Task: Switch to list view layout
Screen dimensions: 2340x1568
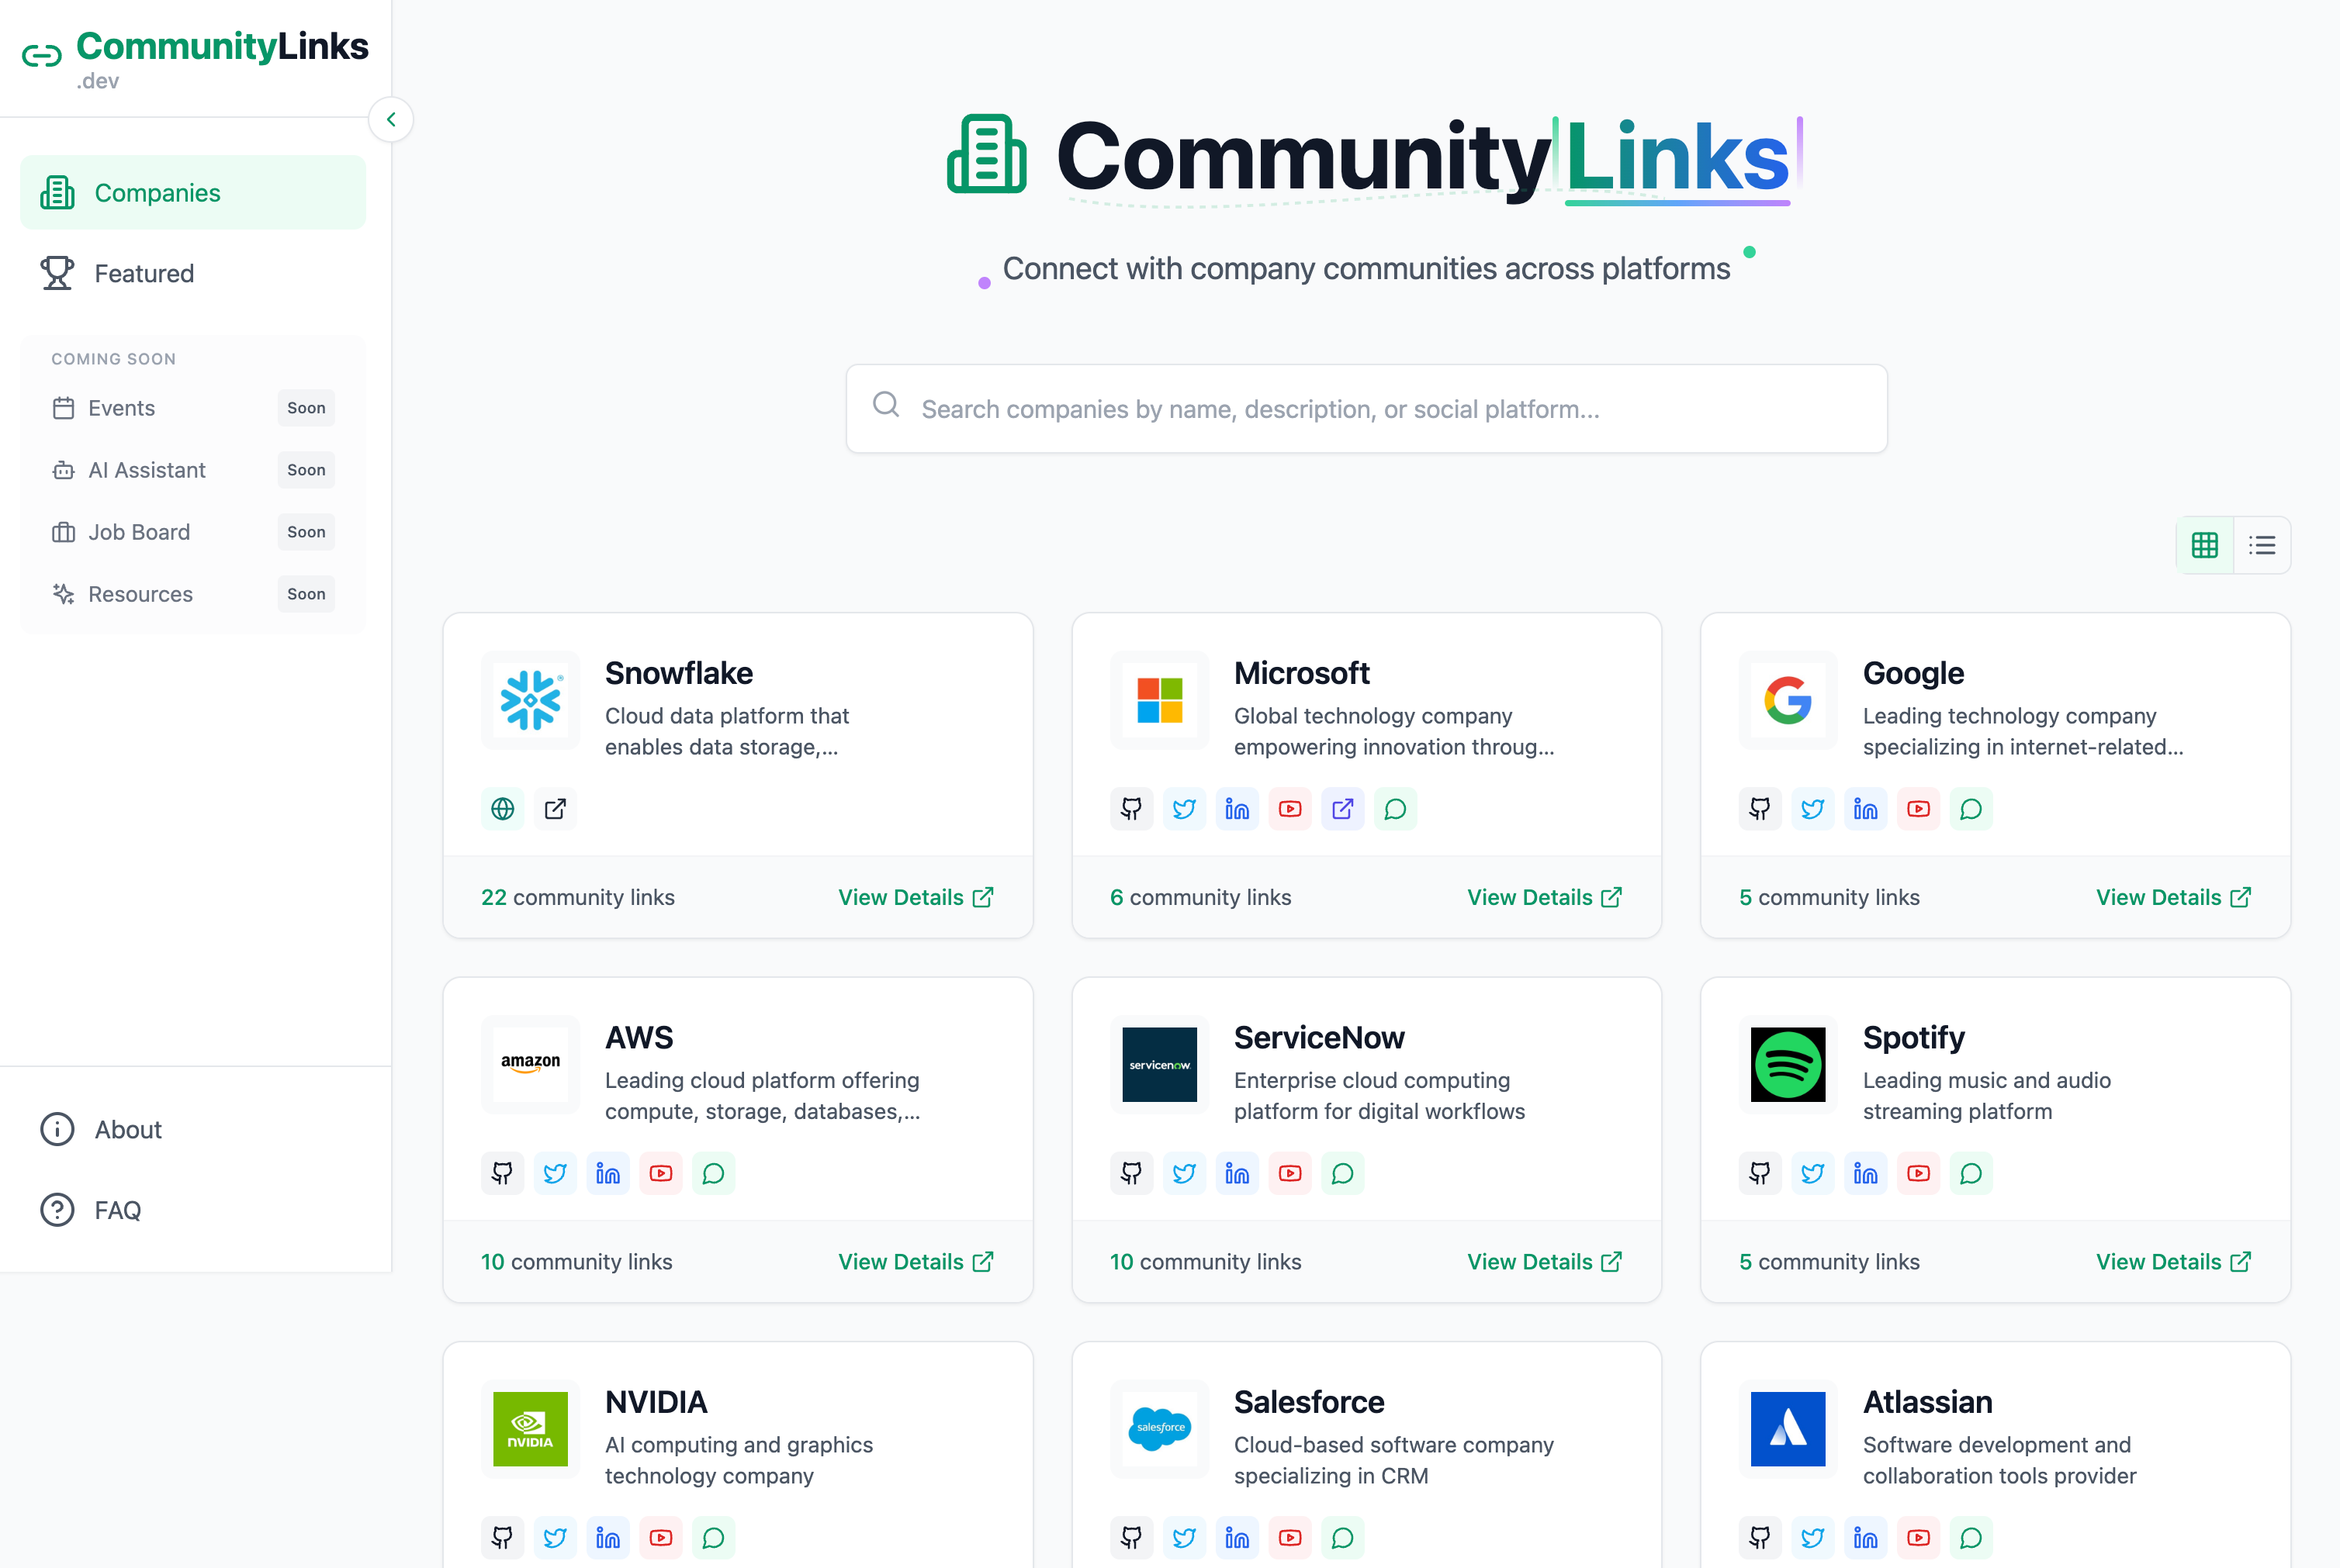Action: point(2262,545)
